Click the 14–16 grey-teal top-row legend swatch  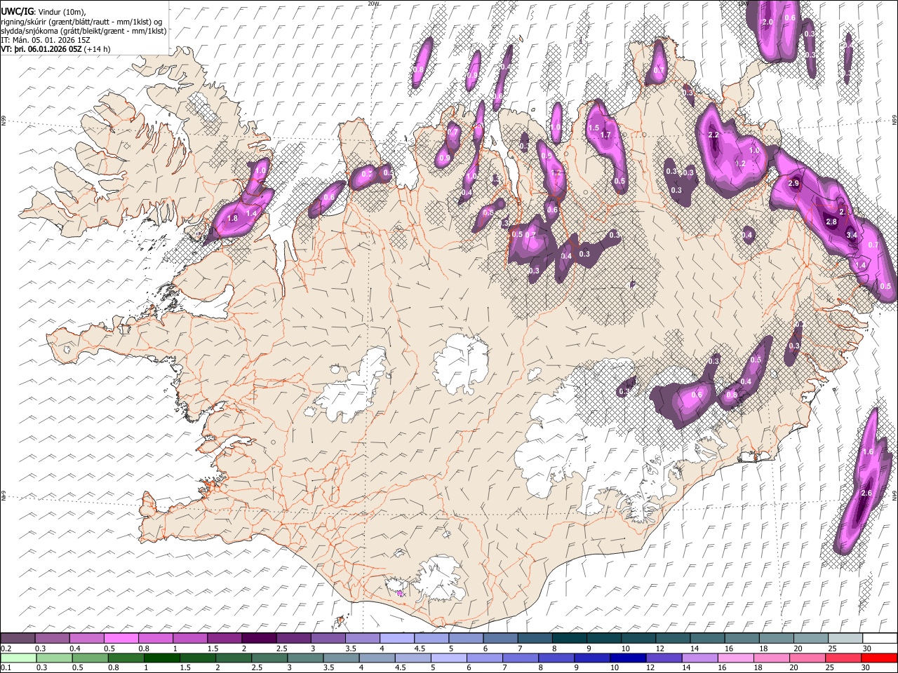tap(707, 638)
